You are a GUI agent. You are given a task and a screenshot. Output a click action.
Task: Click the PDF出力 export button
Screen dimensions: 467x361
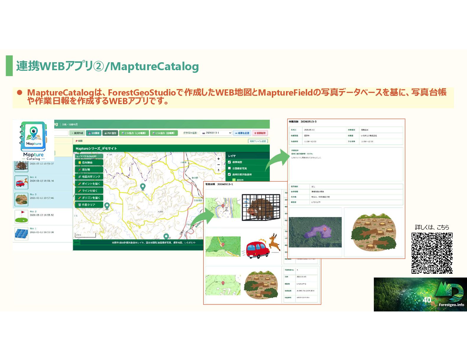pos(110,133)
